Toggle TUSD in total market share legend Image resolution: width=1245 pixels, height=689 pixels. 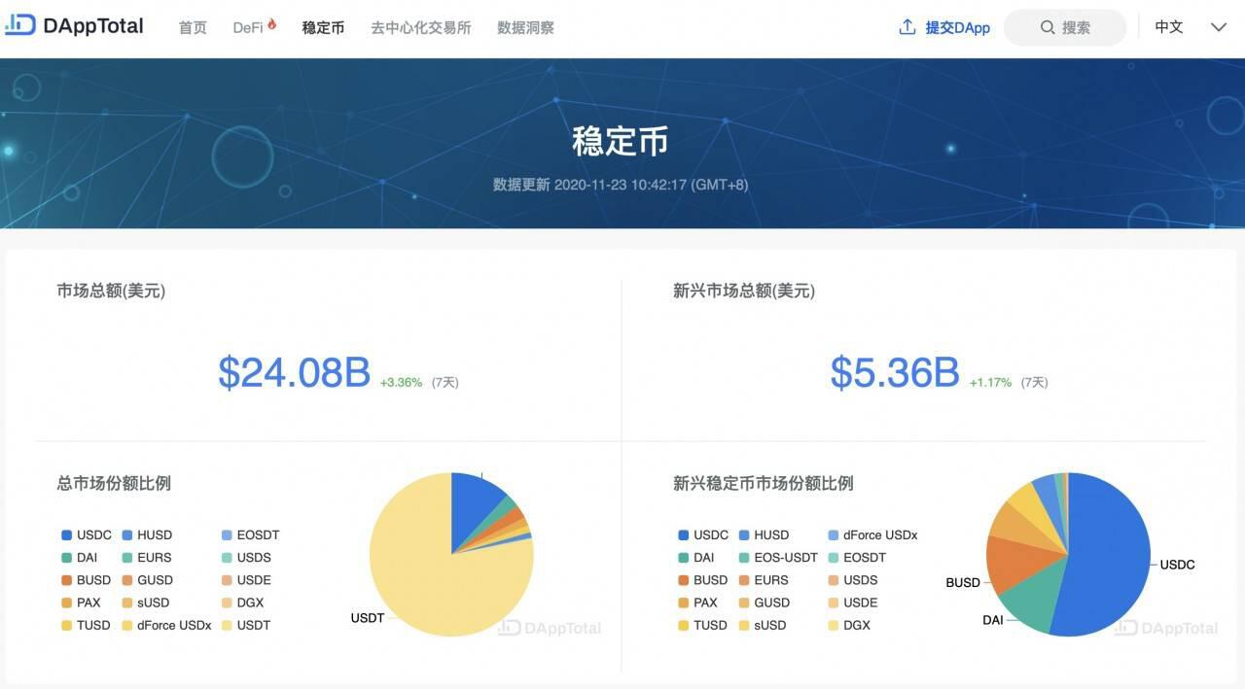point(86,625)
